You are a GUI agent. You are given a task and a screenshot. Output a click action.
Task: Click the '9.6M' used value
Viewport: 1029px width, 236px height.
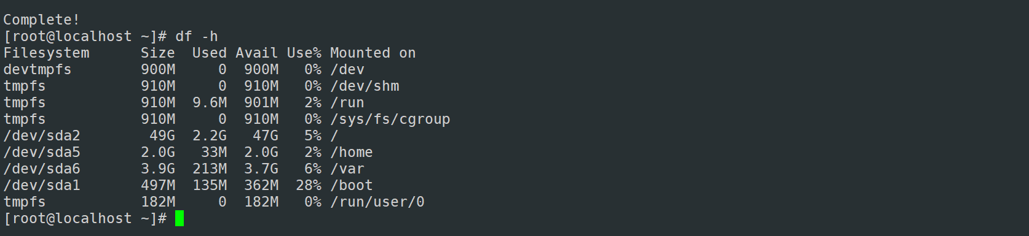click(210, 102)
